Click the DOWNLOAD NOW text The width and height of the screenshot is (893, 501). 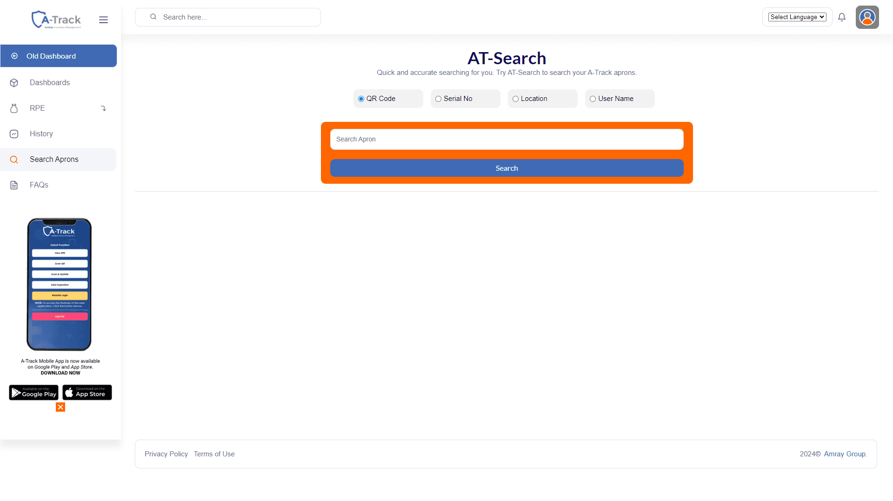tap(60, 373)
